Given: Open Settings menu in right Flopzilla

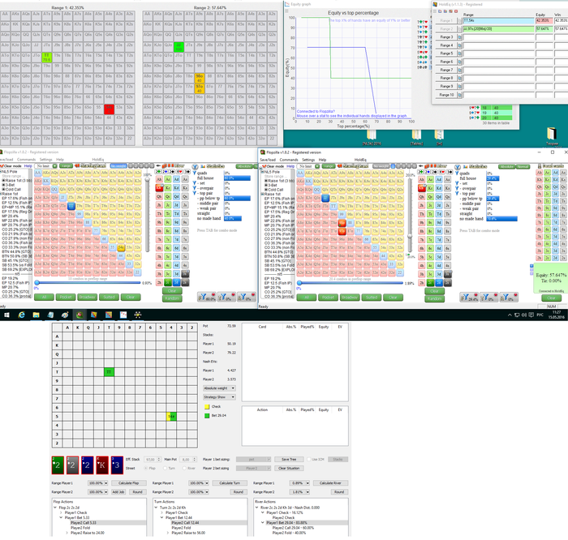Looking at the screenshot, I should pos(308,160).
